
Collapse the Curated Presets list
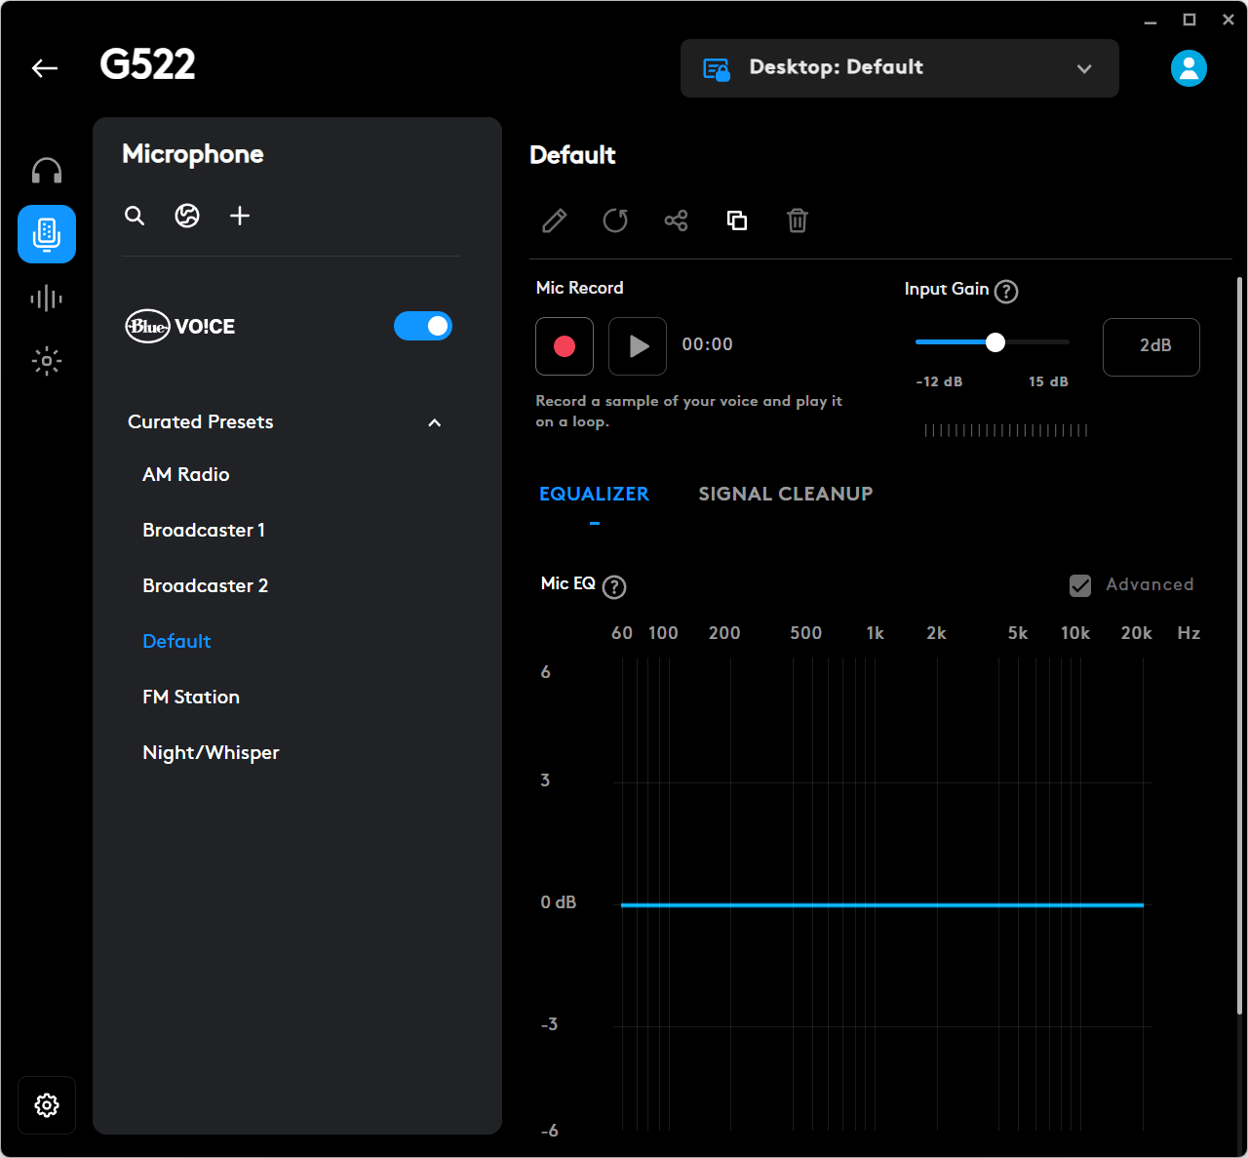point(435,422)
